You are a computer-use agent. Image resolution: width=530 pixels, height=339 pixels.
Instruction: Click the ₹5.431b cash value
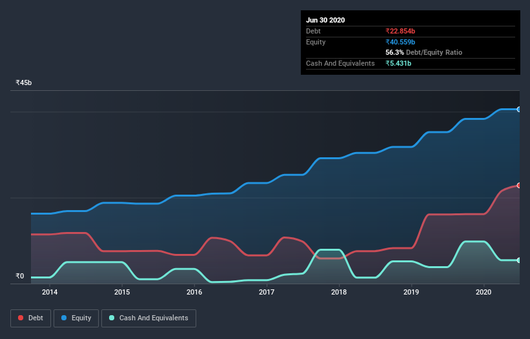398,63
